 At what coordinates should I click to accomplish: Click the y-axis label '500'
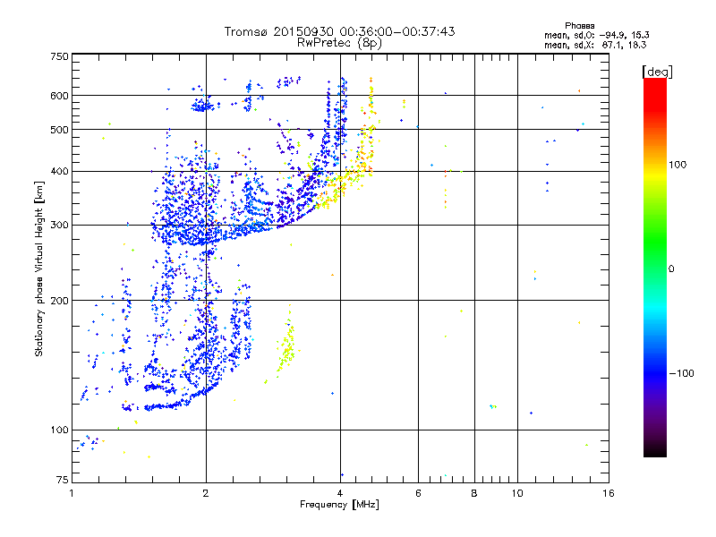pyautogui.click(x=60, y=130)
